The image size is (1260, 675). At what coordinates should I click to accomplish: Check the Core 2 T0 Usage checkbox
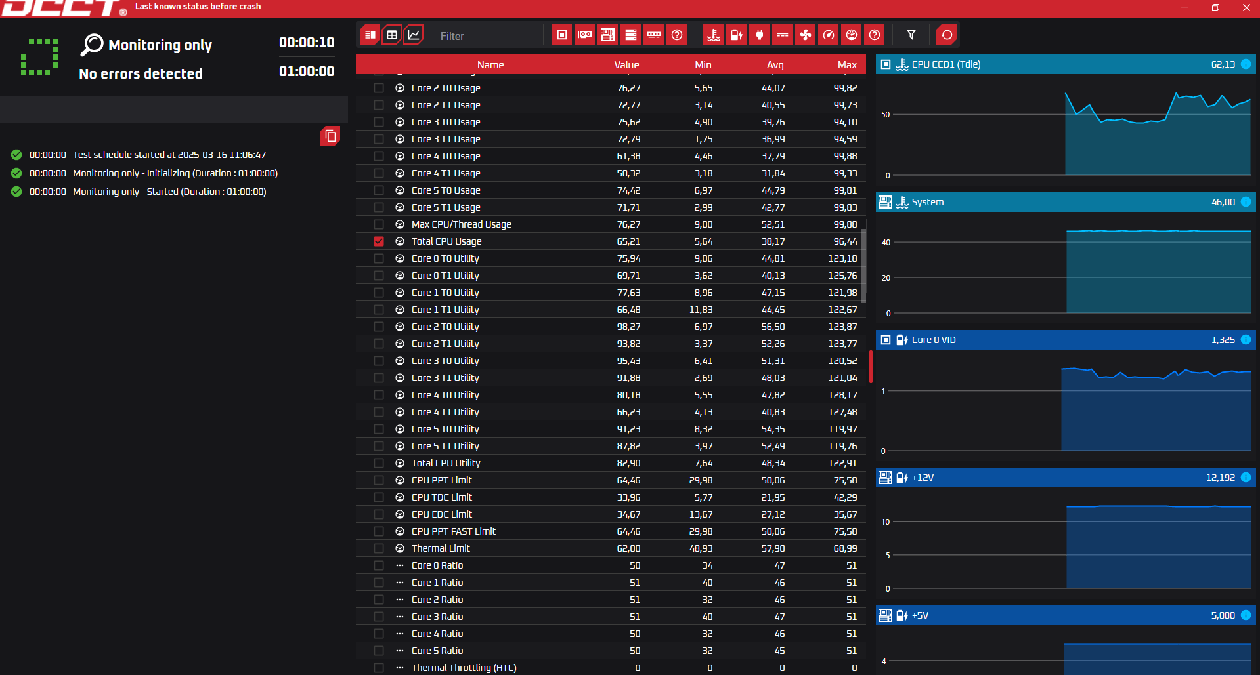(379, 88)
